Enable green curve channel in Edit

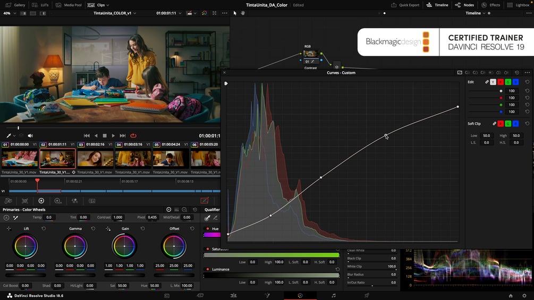pos(508,82)
